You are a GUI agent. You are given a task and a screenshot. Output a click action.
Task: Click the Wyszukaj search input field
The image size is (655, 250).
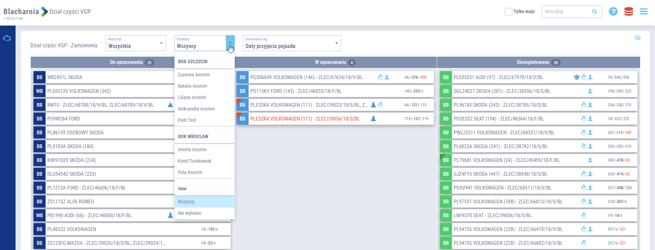point(566,12)
